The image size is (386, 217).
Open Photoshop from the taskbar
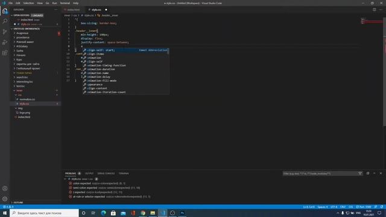coord(182,213)
